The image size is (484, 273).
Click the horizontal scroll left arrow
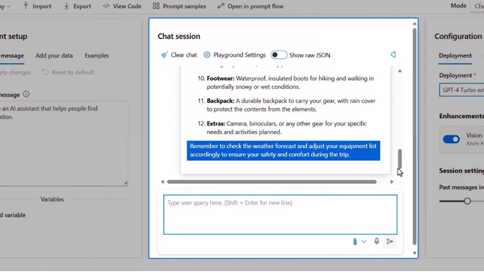click(163, 182)
